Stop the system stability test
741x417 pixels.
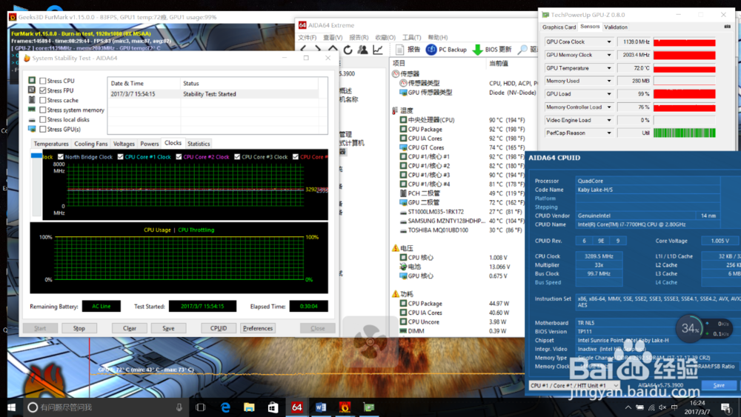(79, 328)
